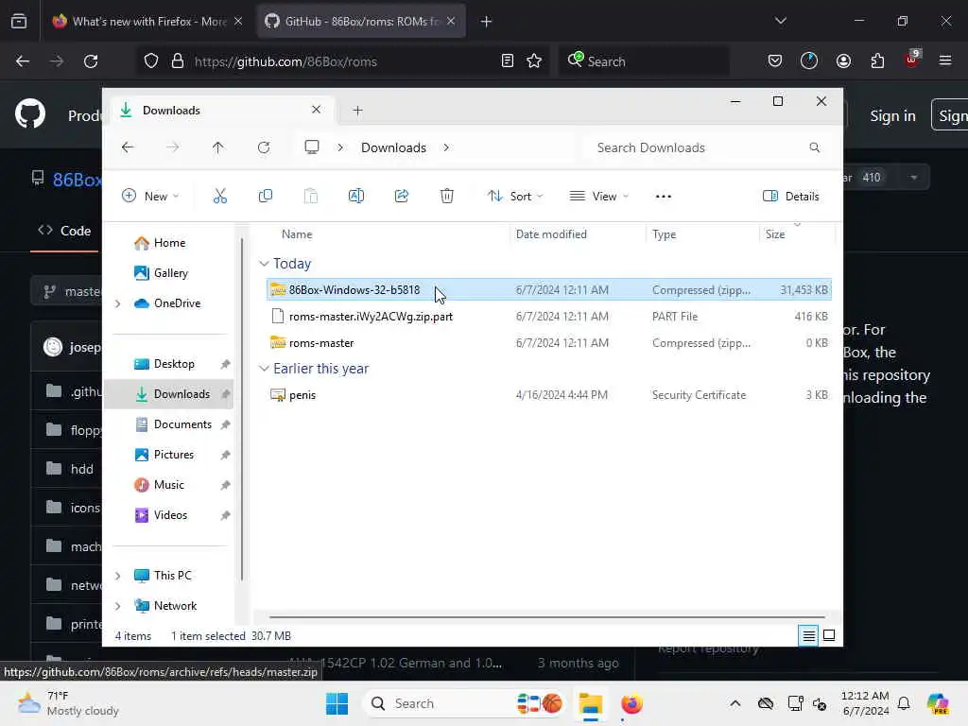
Task: Open a new Firefox tab
Action: click(x=487, y=22)
